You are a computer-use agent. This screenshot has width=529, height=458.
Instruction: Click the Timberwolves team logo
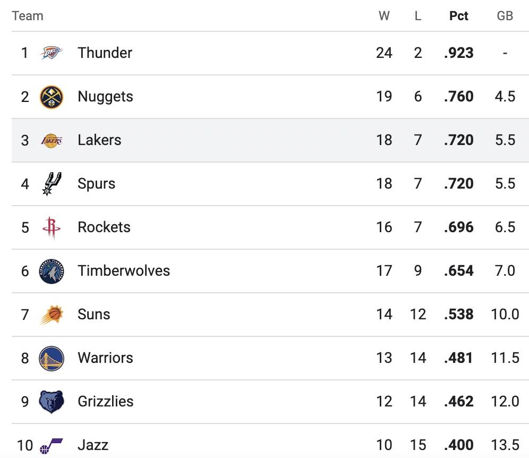[x=52, y=271]
